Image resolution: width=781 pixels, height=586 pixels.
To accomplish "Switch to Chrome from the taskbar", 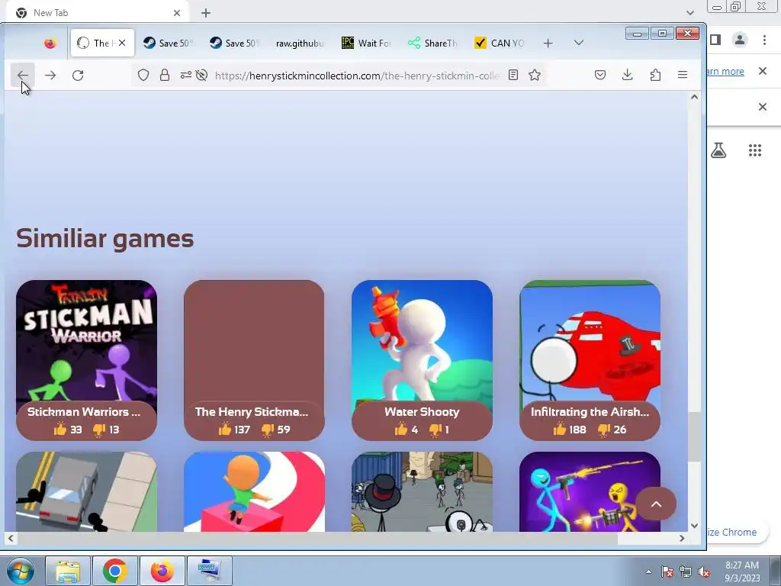I will coord(115,571).
